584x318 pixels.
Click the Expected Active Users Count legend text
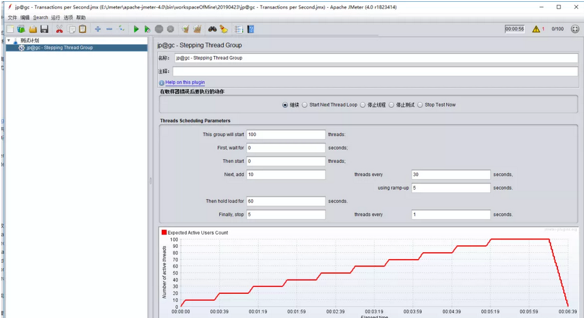tap(198, 233)
